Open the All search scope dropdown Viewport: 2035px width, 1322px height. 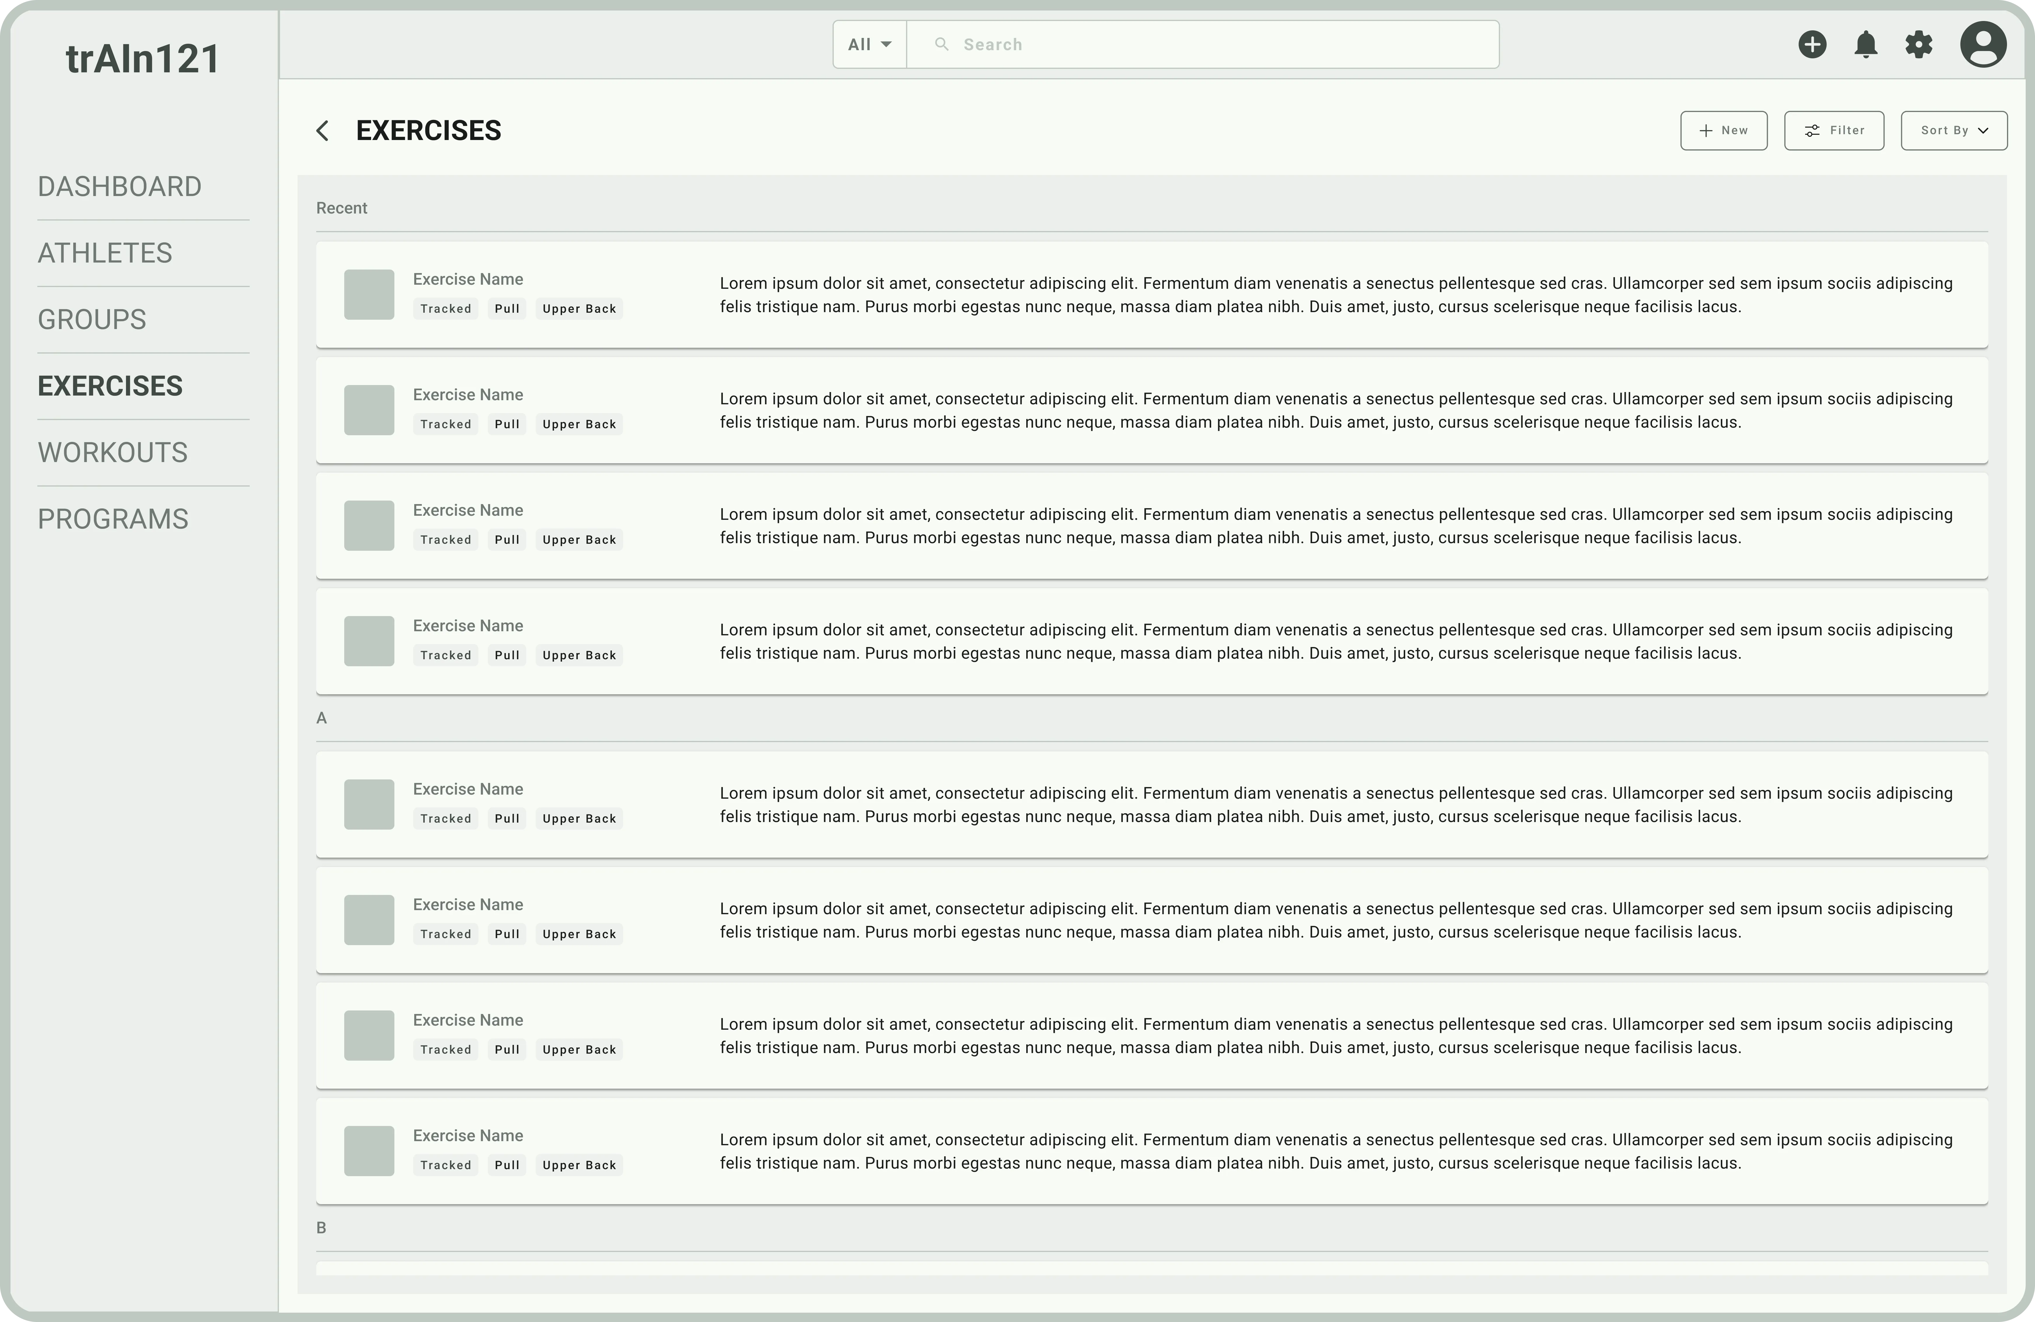point(869,44)
